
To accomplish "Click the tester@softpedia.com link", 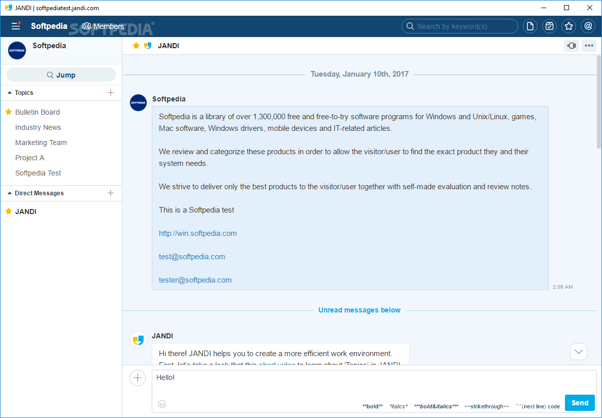I will coord(195,280).
